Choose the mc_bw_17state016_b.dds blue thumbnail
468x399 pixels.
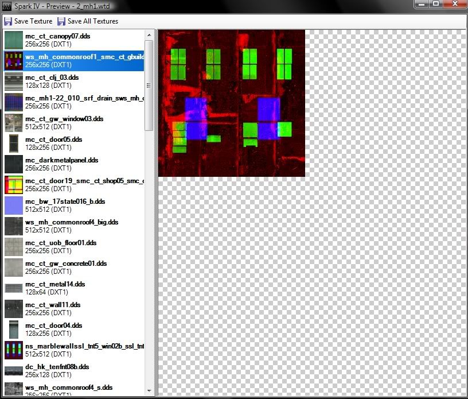point(14,206)
